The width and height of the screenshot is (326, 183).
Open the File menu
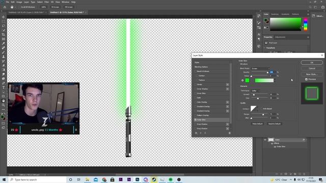click(x=7, y=2)
